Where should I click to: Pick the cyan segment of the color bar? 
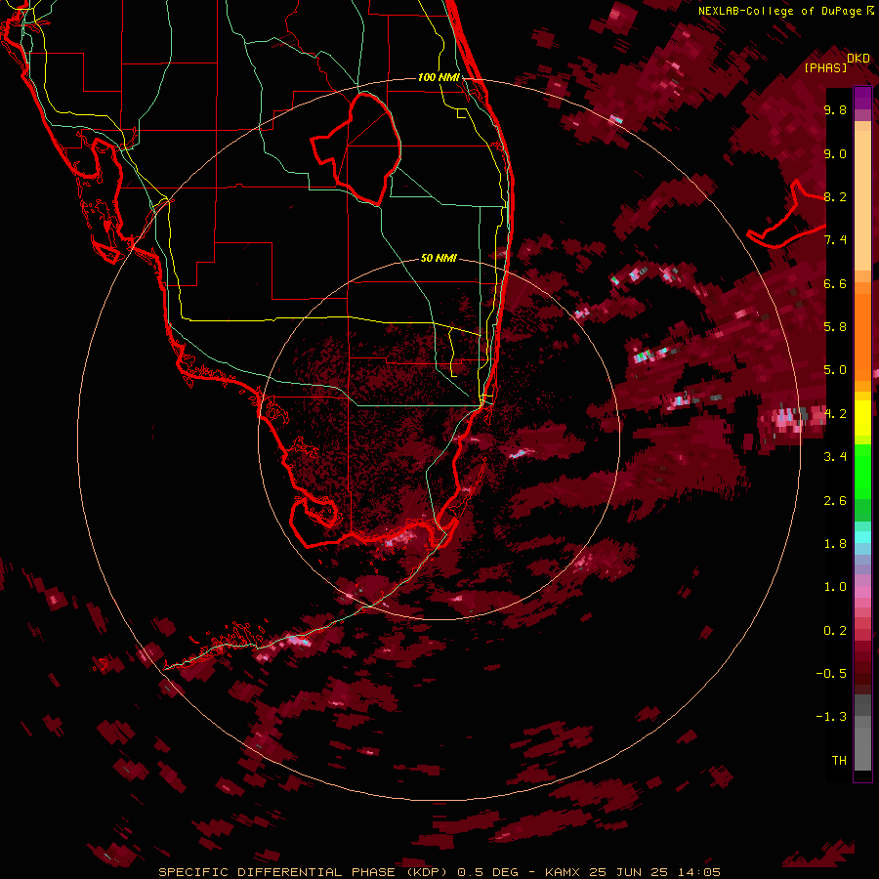[862, 537]
